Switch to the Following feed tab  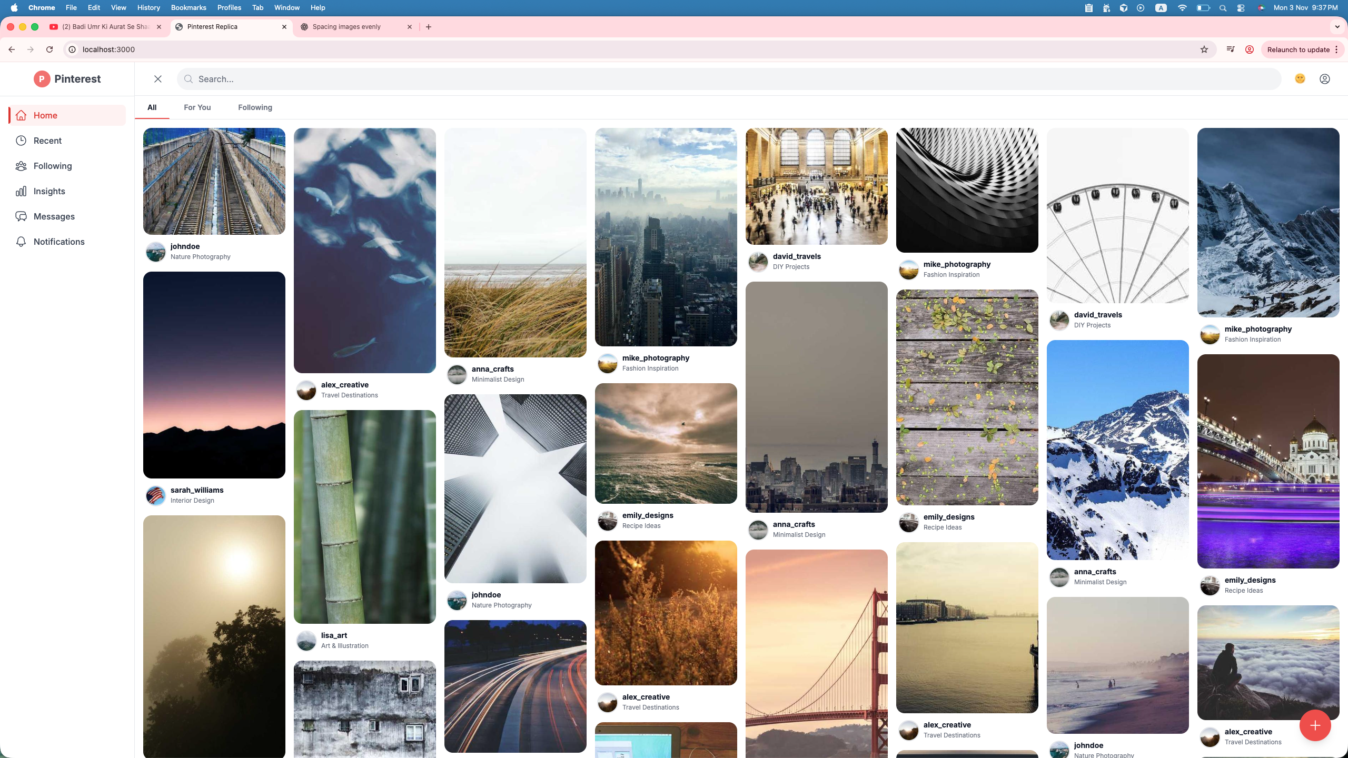tap(255, 107)
